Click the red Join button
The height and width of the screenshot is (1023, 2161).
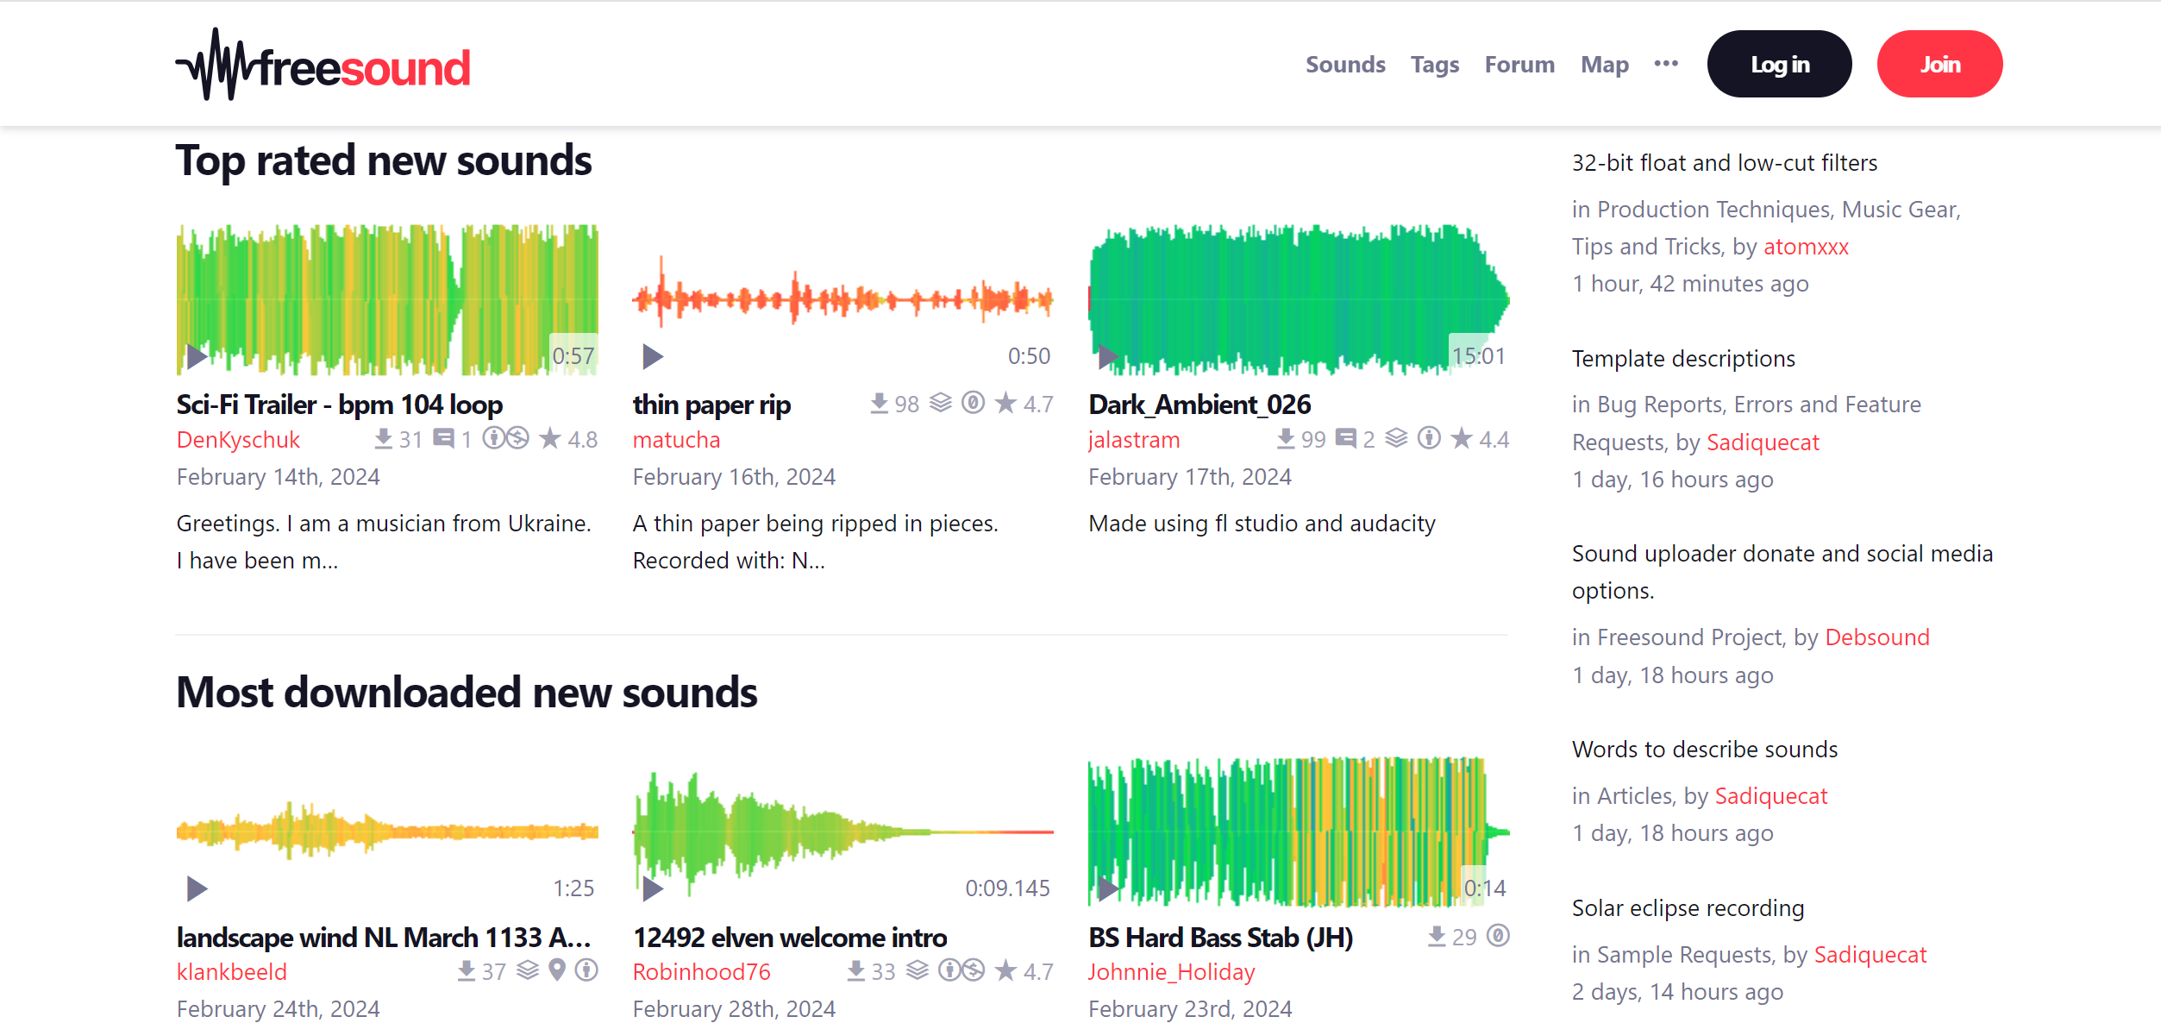click(1939, 65)
